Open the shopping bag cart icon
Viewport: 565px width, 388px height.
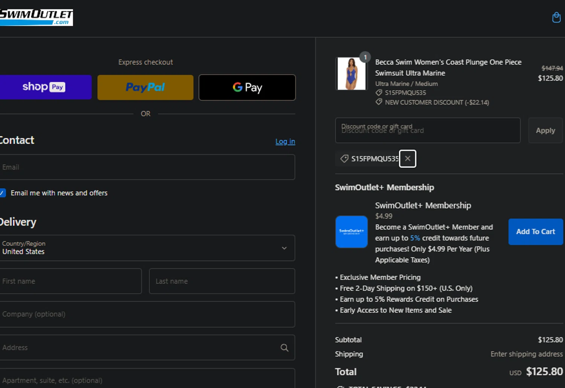[556, 17]
